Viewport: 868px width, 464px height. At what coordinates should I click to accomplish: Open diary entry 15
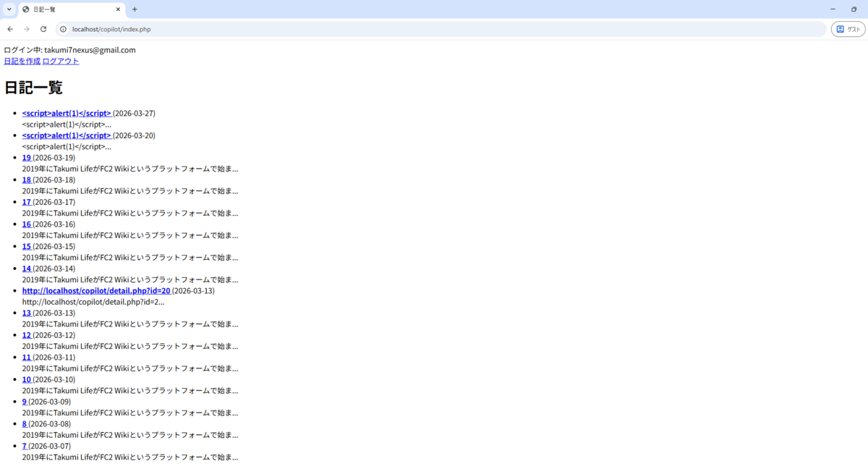click(x=27, y=246)
